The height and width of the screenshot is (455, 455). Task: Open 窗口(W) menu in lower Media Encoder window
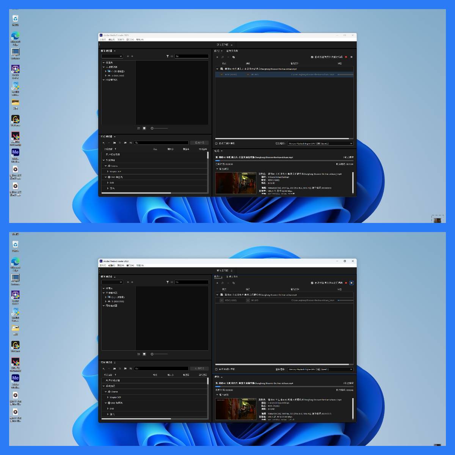(x=130, y=265)
